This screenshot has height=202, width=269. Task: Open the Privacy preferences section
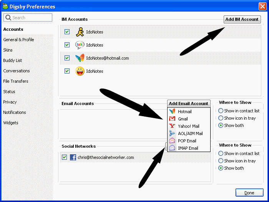pyautogui.click(x=10, y=102)
